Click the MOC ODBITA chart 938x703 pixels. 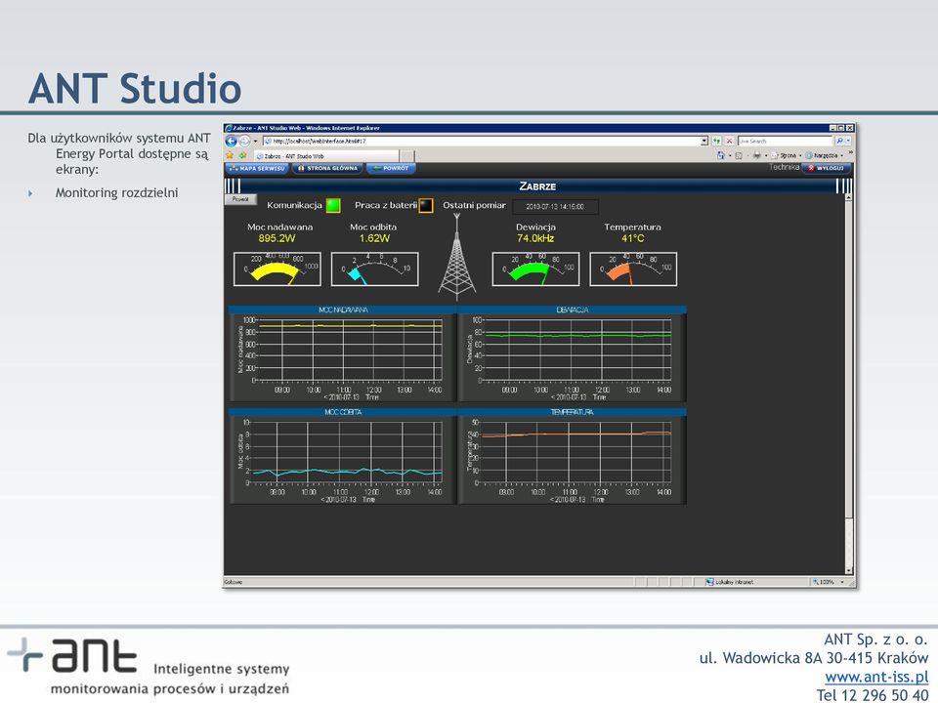pyautogui.click(x=343, y=456)
